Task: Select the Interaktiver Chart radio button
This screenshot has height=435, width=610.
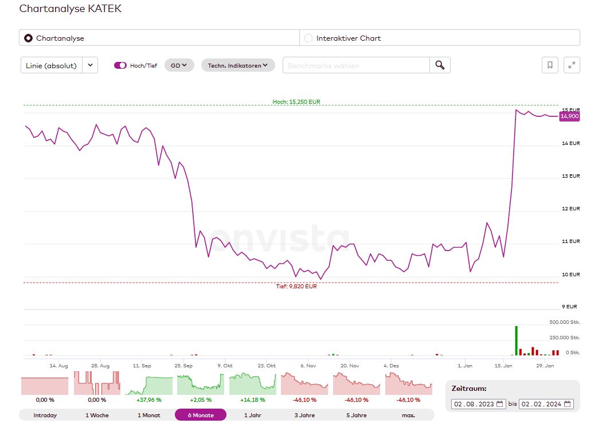Action: (309, 37)
